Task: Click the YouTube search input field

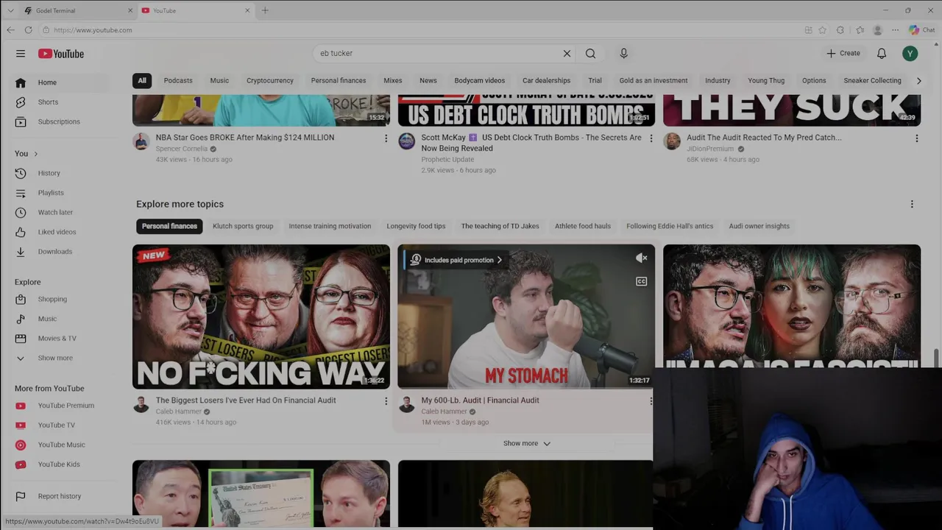Action: click(439, 54)
